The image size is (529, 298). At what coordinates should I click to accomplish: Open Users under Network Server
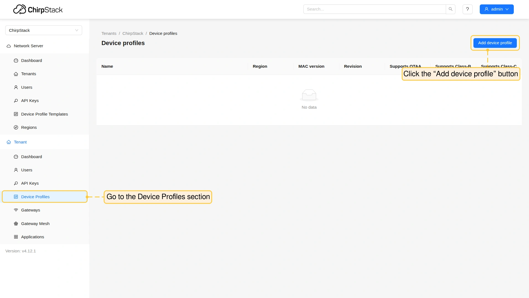point(27,87)
